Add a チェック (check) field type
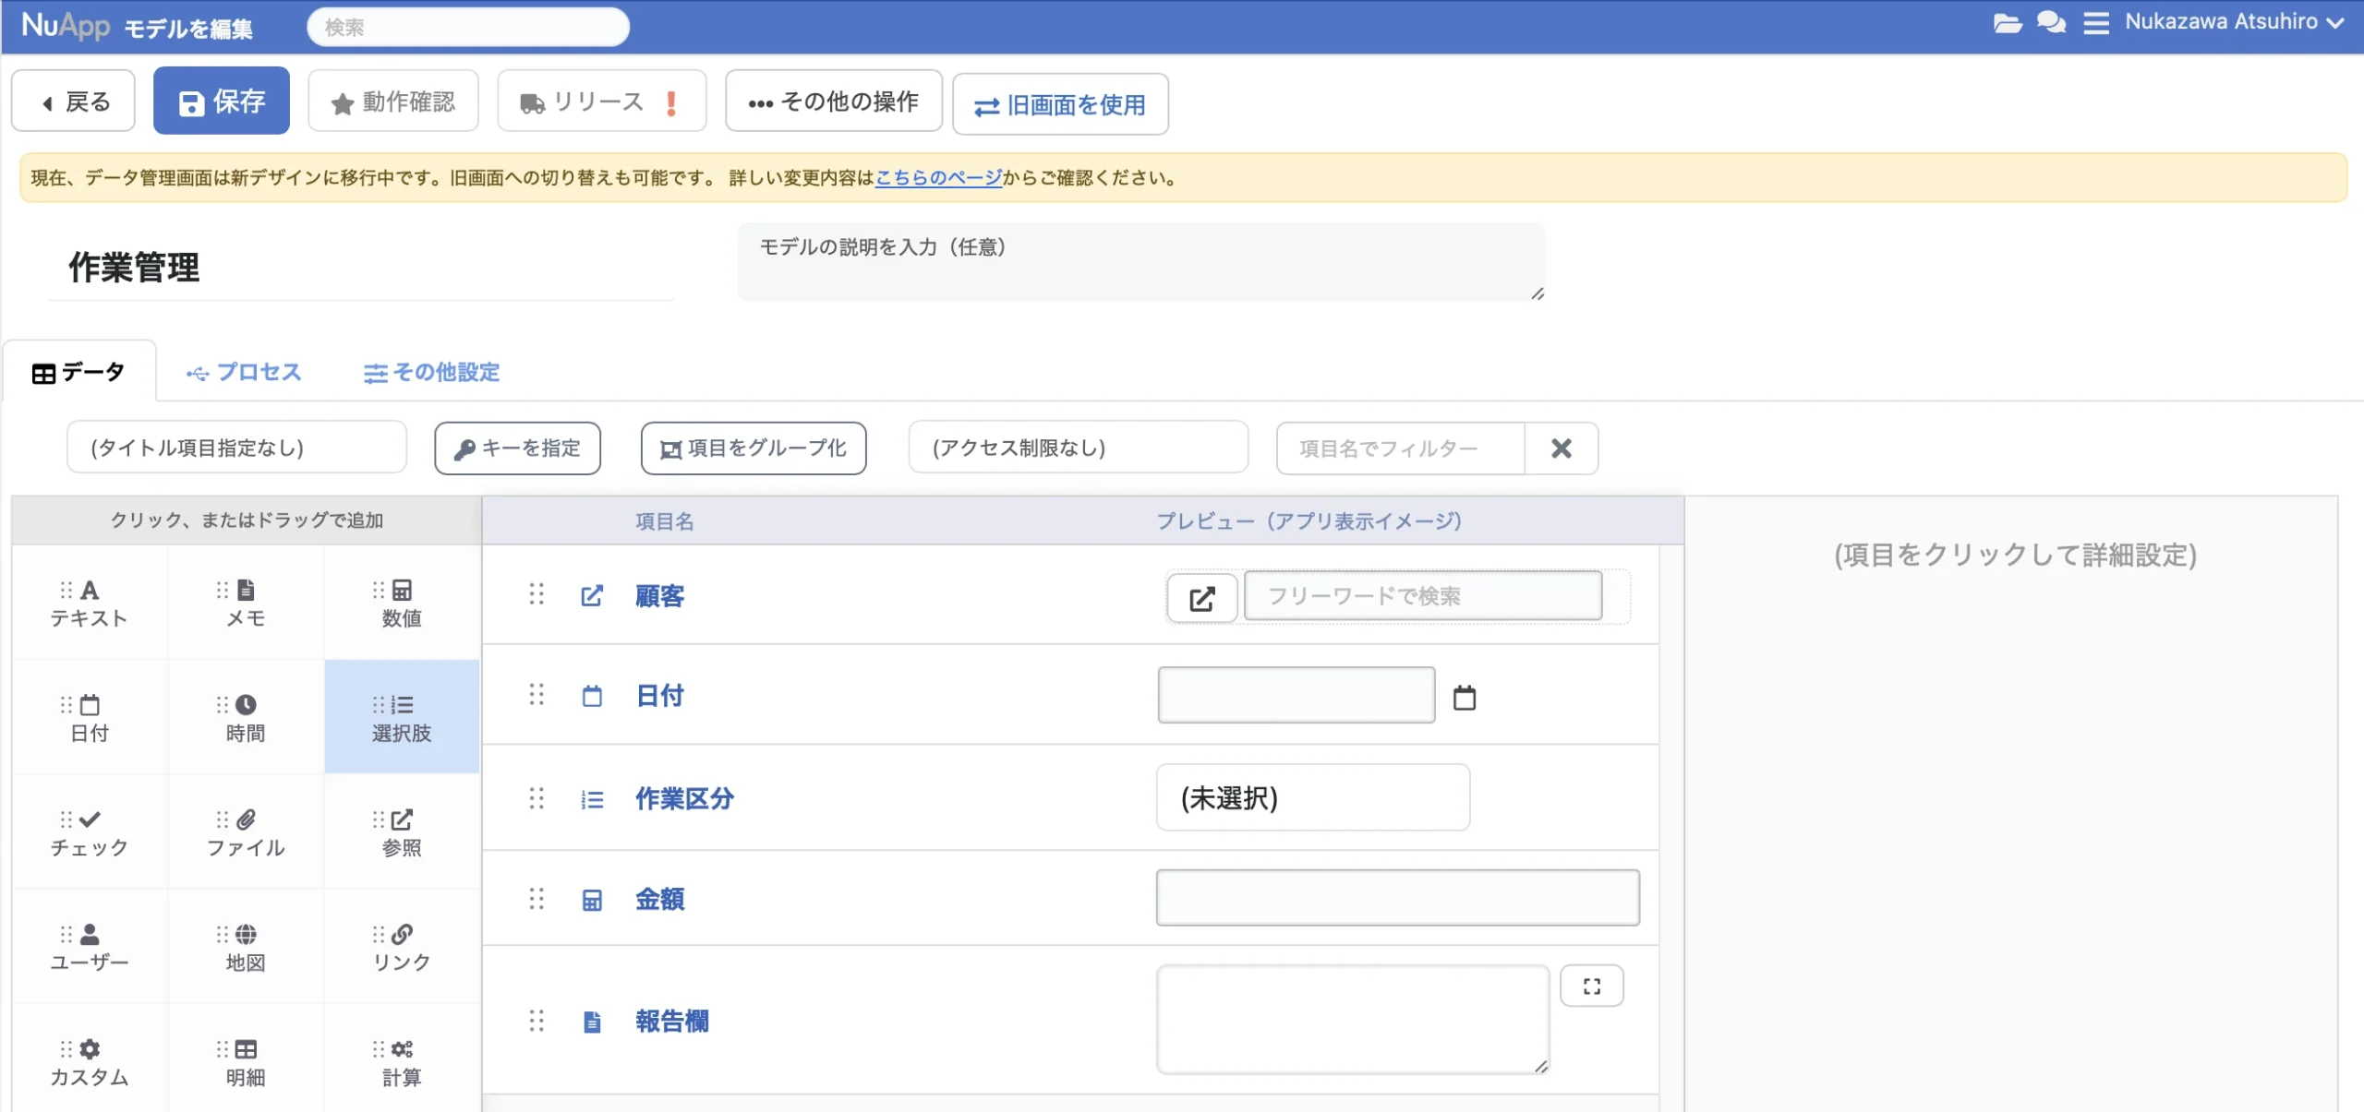Image resolution: width=2364 pixels, height=1112 pixels. [x=90, y=831]
